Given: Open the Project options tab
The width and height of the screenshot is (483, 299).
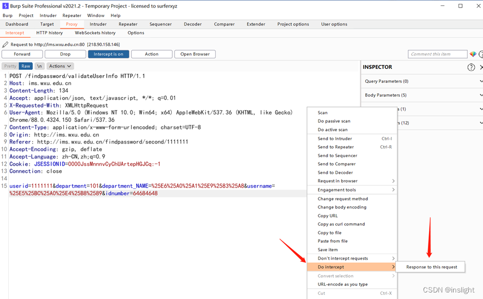Looking at the screenshot, I should (x=293, y=24).
